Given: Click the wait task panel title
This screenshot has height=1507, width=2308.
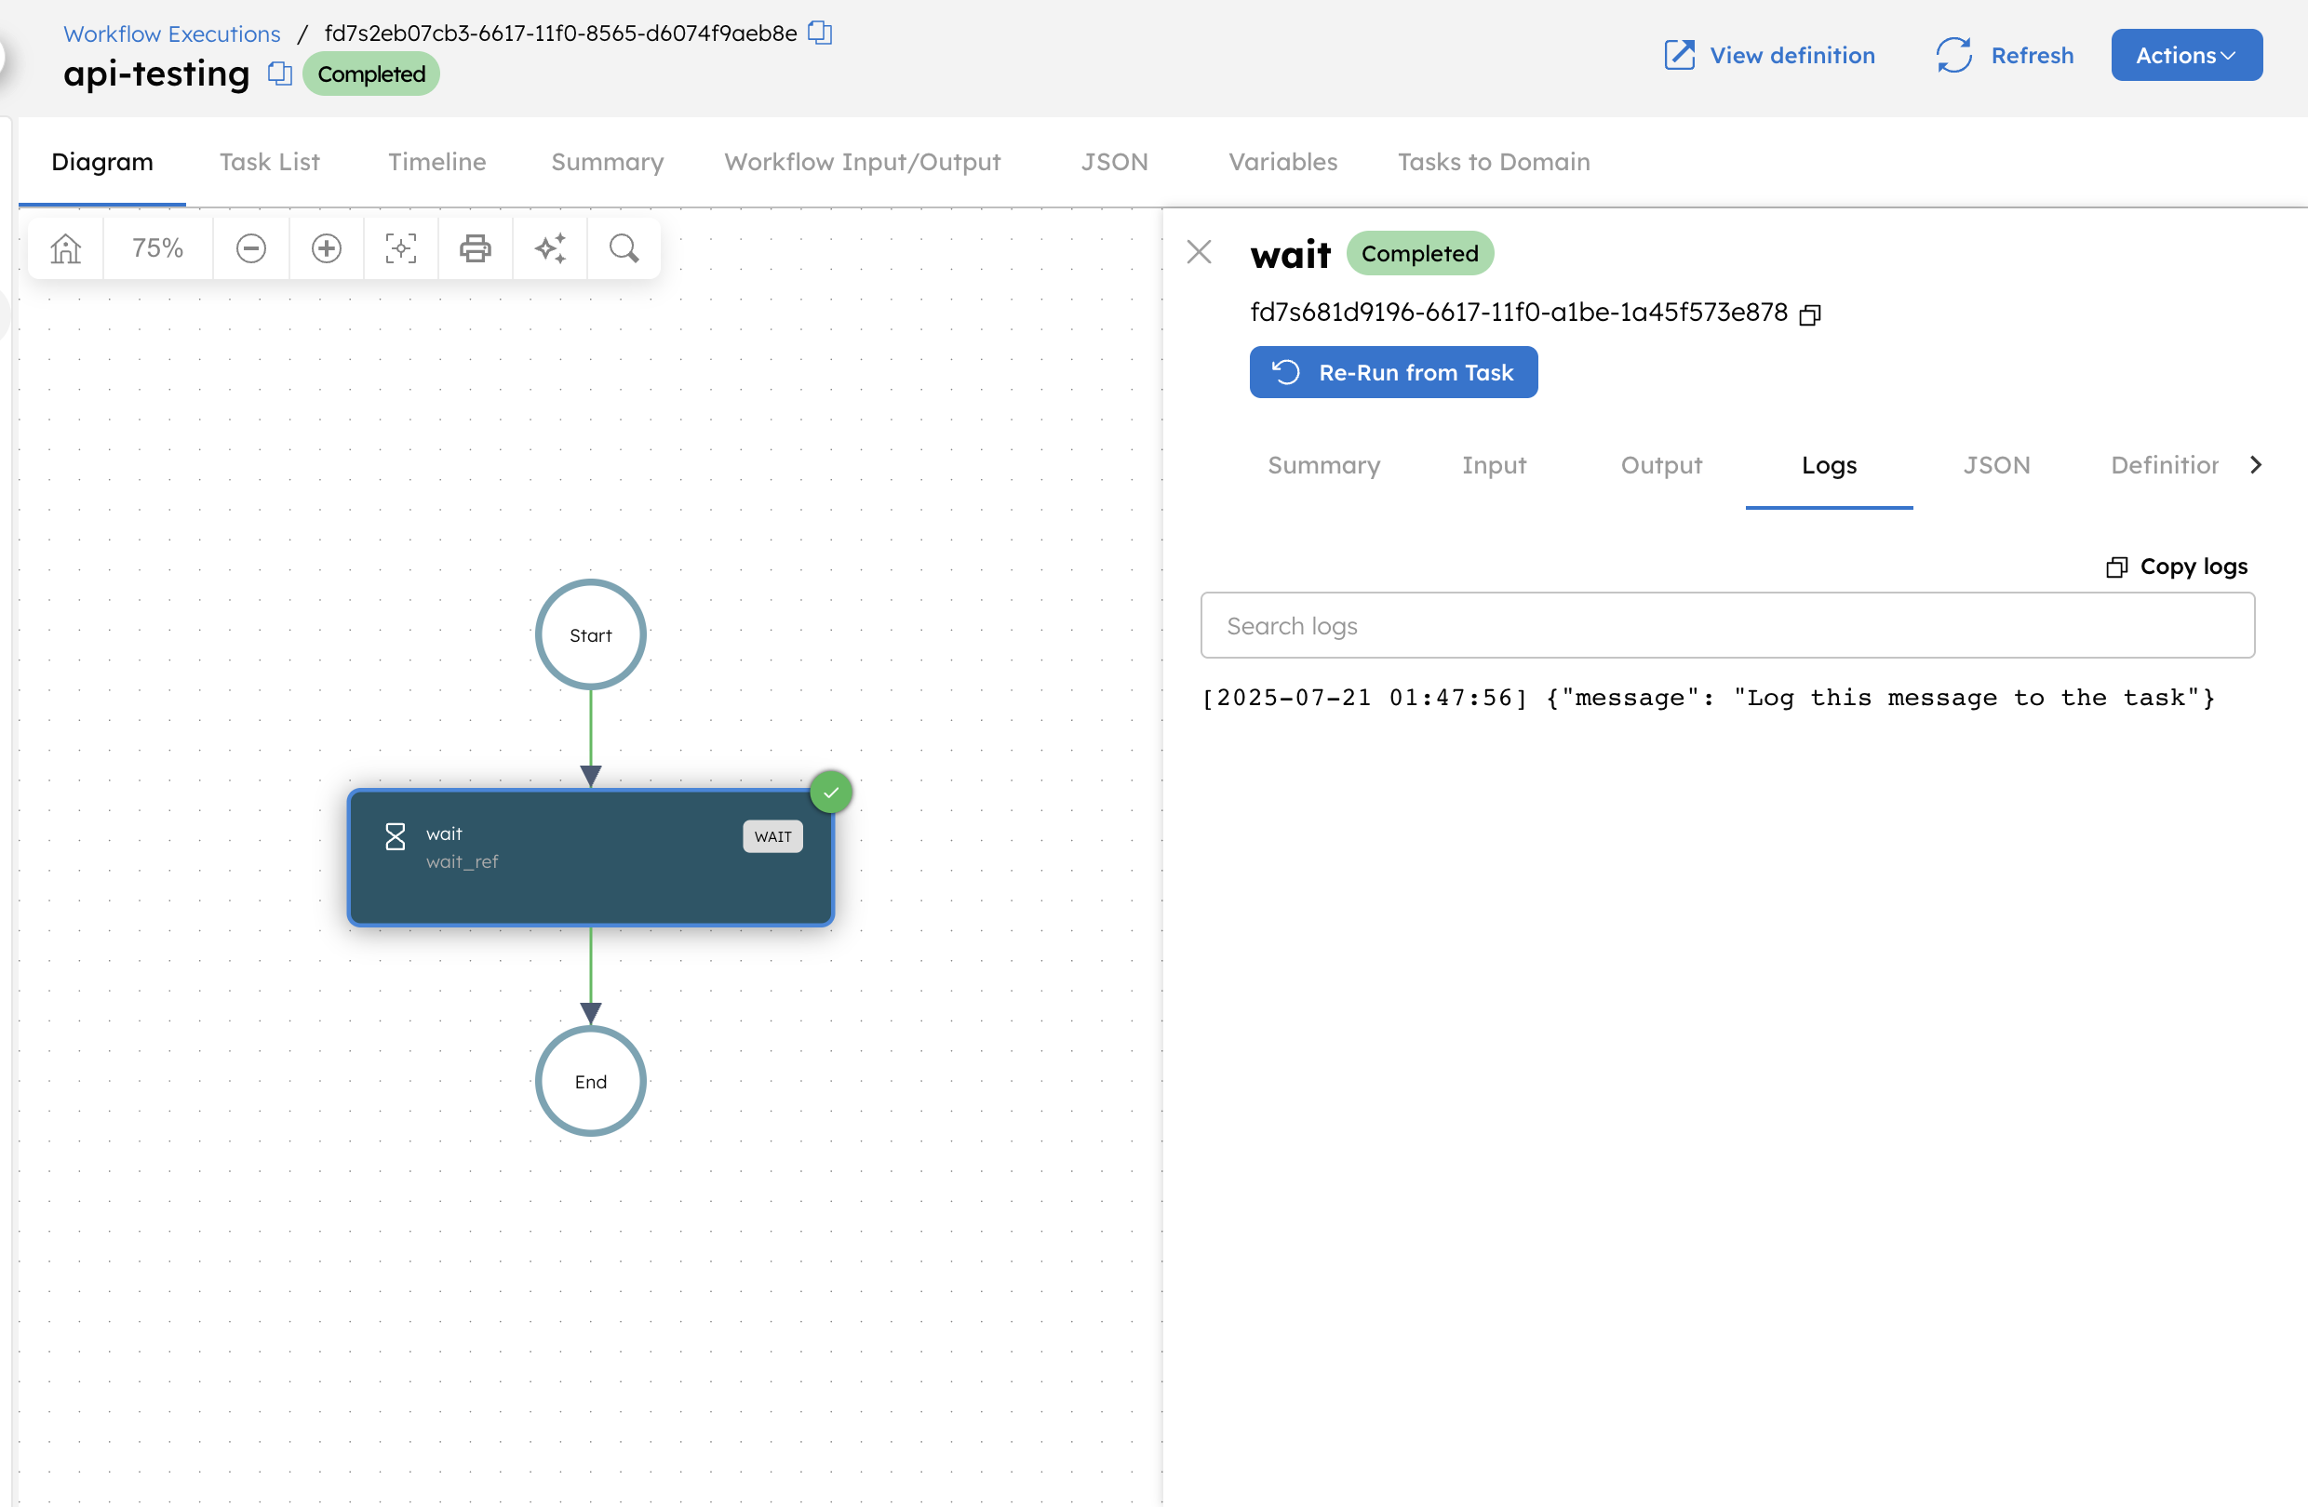Looking at the screenshot, I should [x=1290, y=254].
